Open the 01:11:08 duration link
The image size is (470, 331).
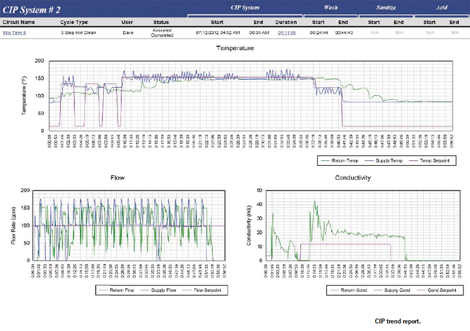[x=287, y=33]
